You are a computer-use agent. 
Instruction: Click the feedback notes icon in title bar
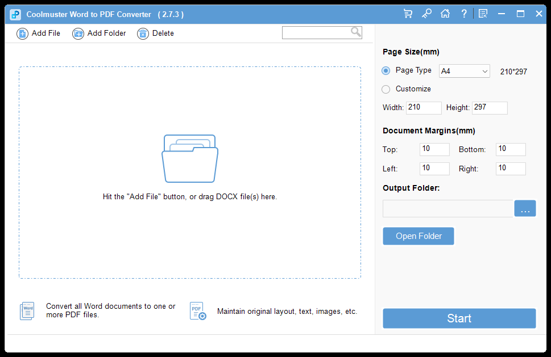(483, 14)
